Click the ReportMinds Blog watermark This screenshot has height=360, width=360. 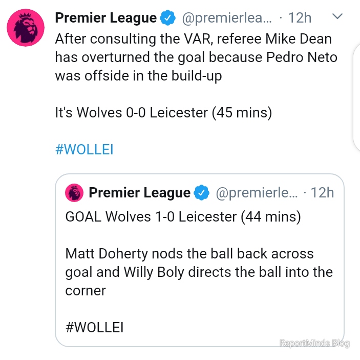pyautogui.click(x=314, y=343)
